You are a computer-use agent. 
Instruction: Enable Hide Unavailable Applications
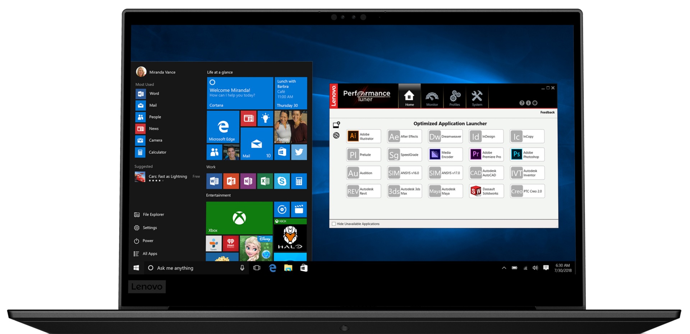(334, 224)
